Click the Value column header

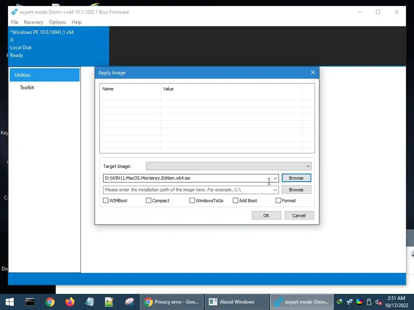pyautogui.click(x=231, y=89)
